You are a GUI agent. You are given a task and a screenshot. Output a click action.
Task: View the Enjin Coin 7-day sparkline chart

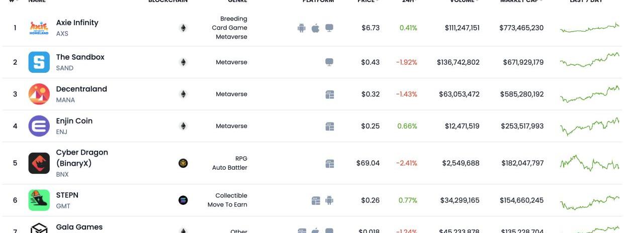[589, 126]
